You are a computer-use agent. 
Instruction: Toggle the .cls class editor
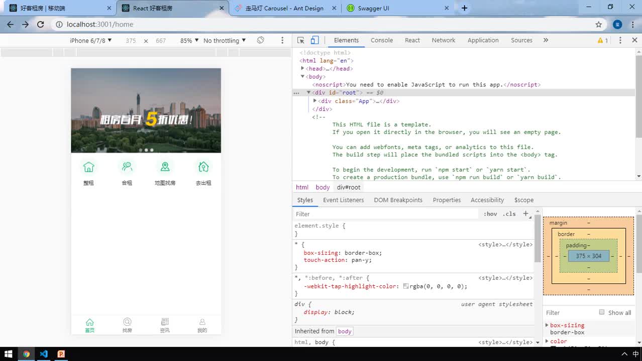[x=509, y=214]
